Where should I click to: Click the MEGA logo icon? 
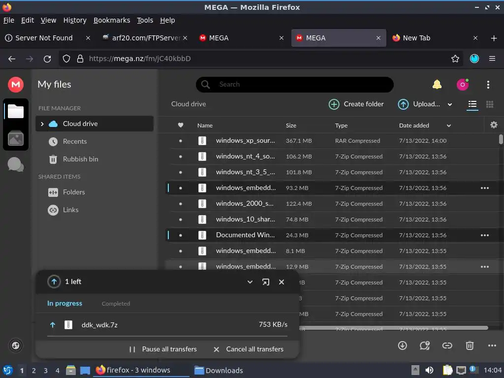pos(15,85)
